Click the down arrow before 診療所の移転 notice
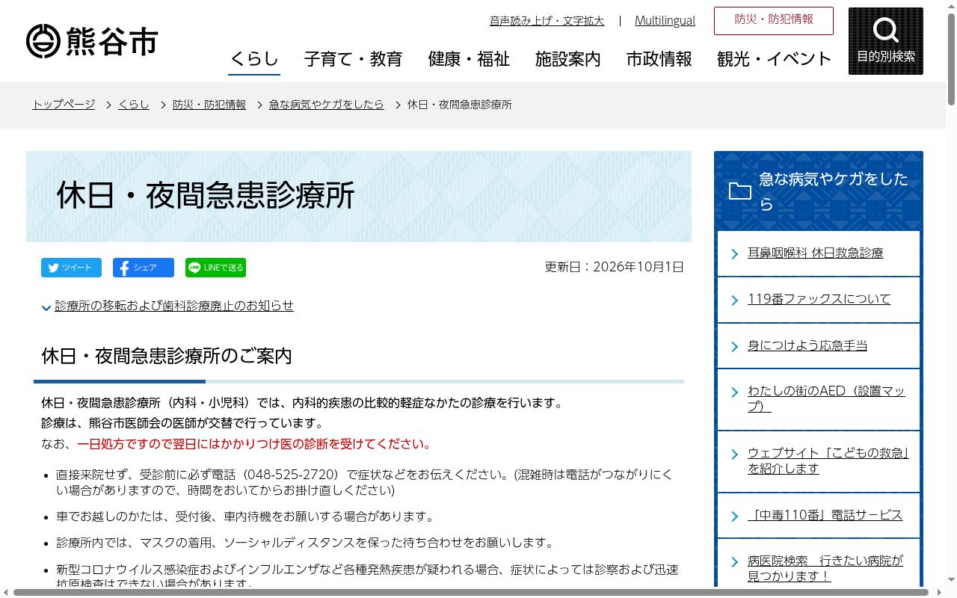The image size is (957, 598). [x=46, y=307]
